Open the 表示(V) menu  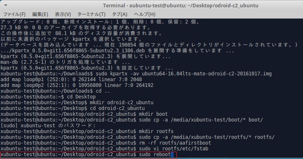[63, 14]
